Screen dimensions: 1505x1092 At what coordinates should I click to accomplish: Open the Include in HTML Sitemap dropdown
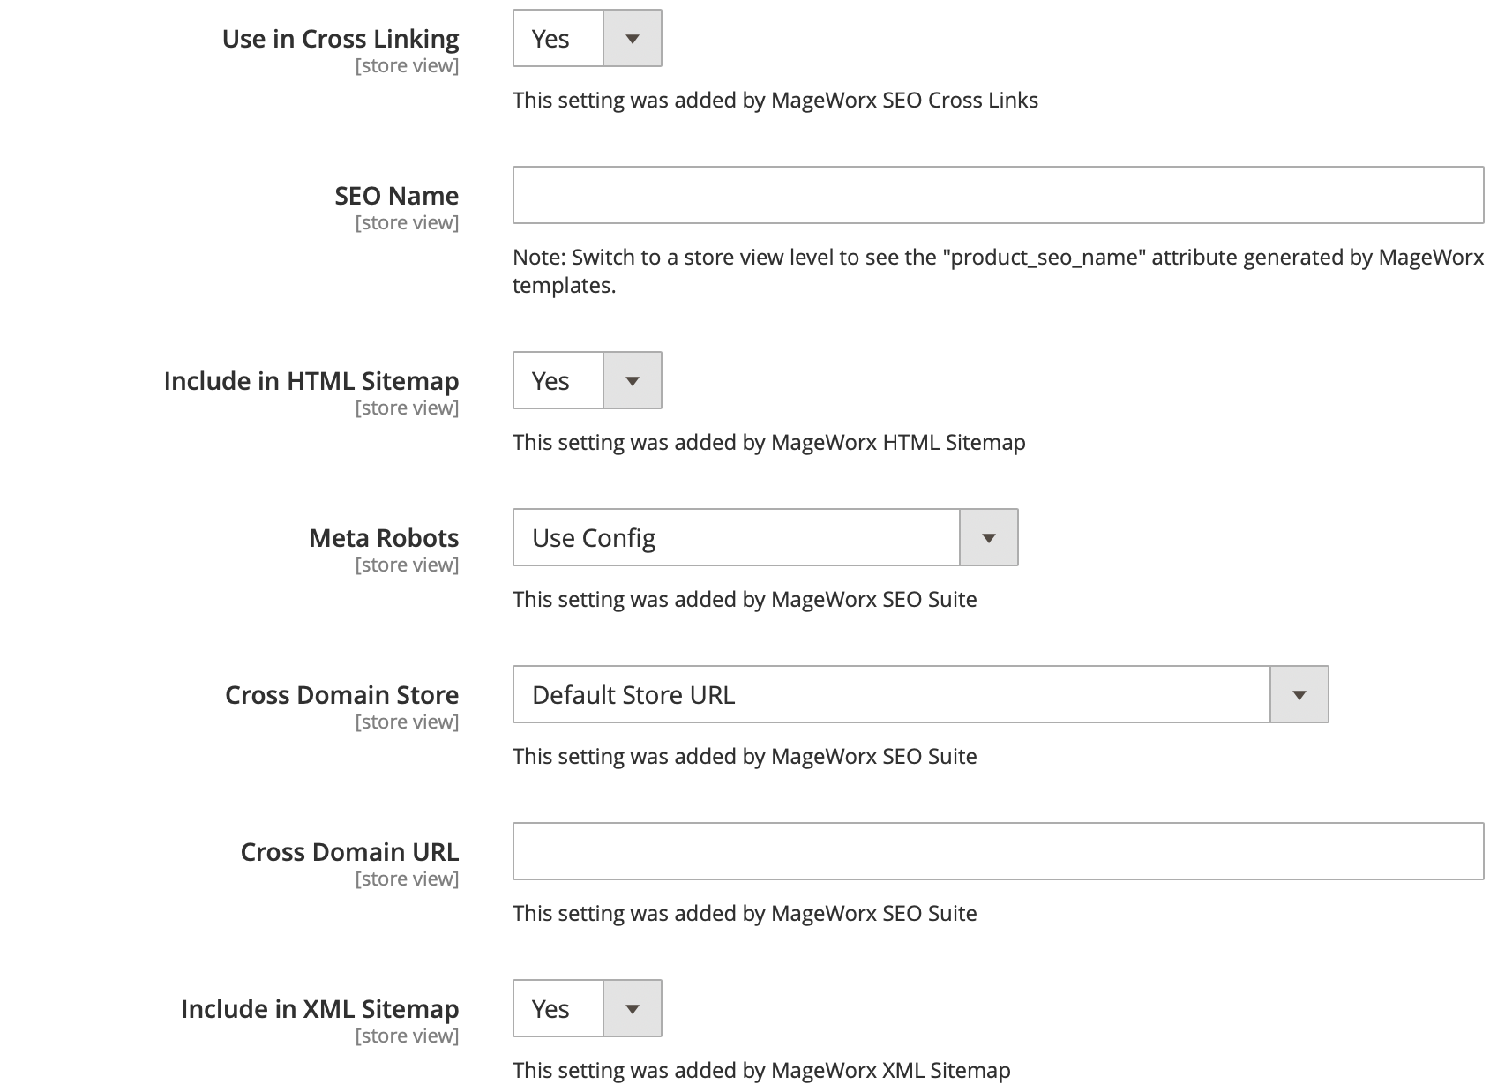[588, 380]
